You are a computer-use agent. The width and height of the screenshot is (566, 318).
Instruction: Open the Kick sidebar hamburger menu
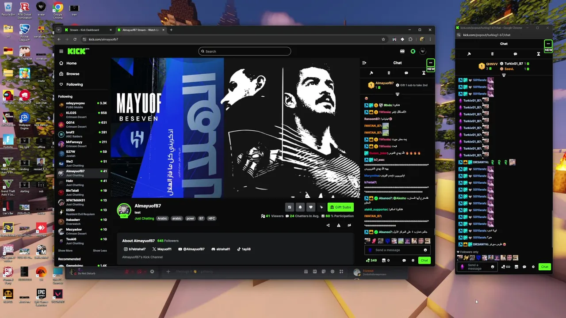click(61, 51)
